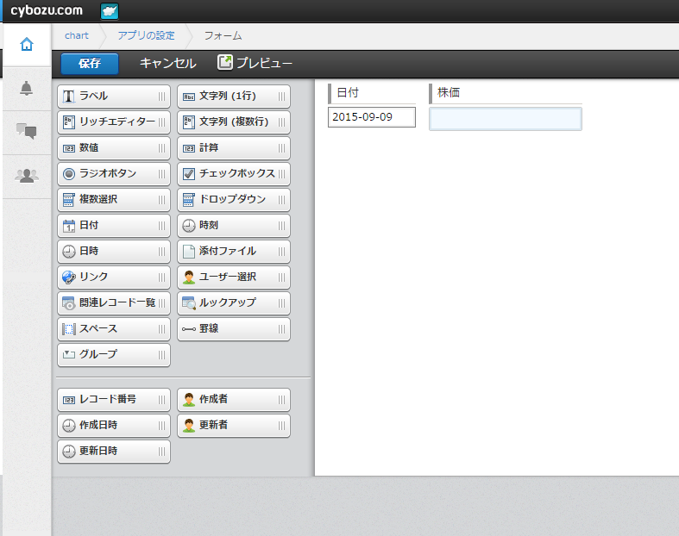The width and height of the screenshot is (679, 536).
Task: Select the 更新者 person icon
Action: (189, 426)
